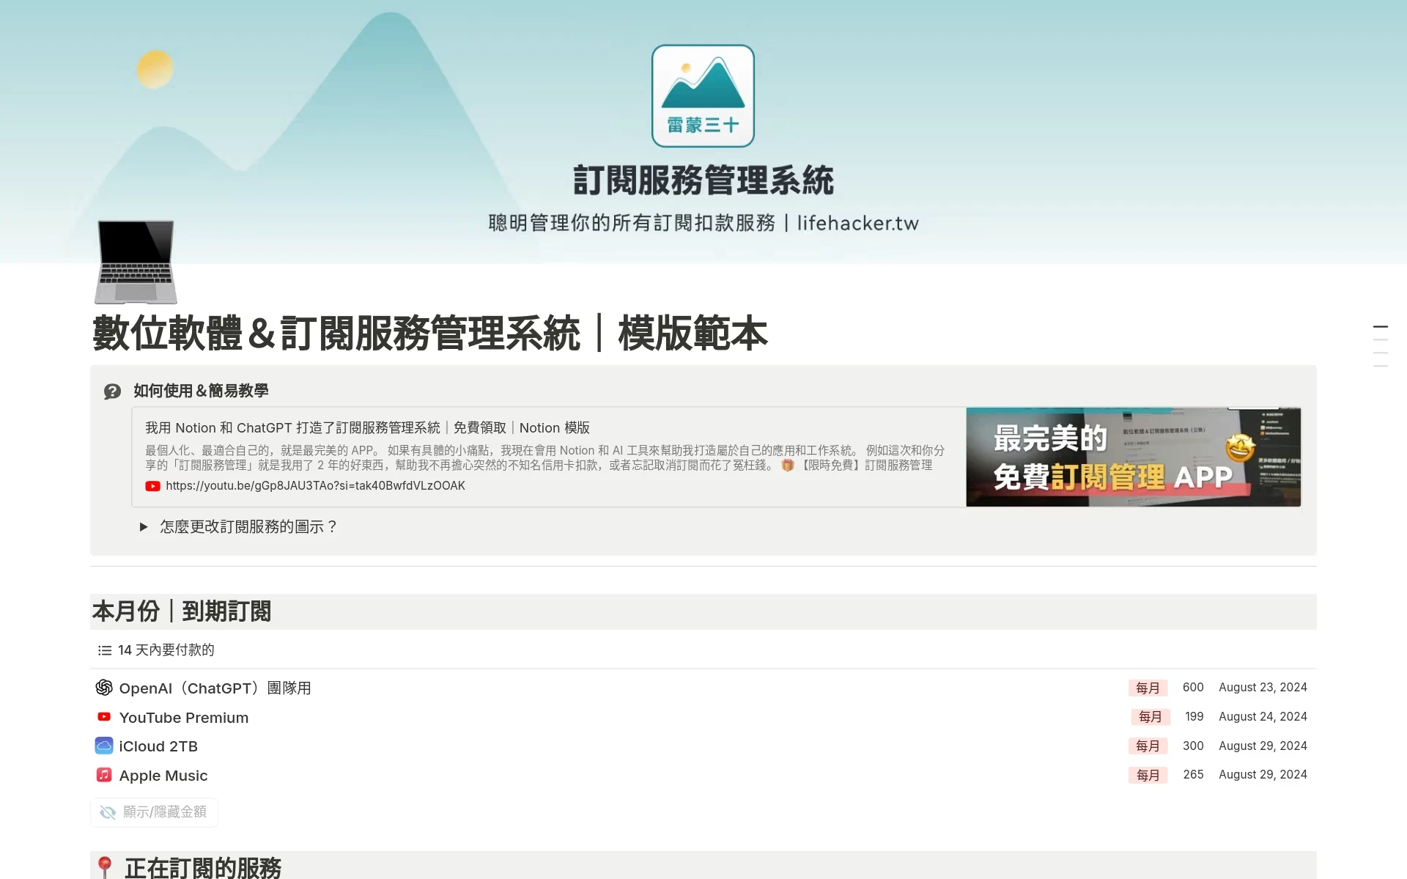
Task: Click August 29, 2024 in the Apple Music row
Action: [x=1263, y=775]
